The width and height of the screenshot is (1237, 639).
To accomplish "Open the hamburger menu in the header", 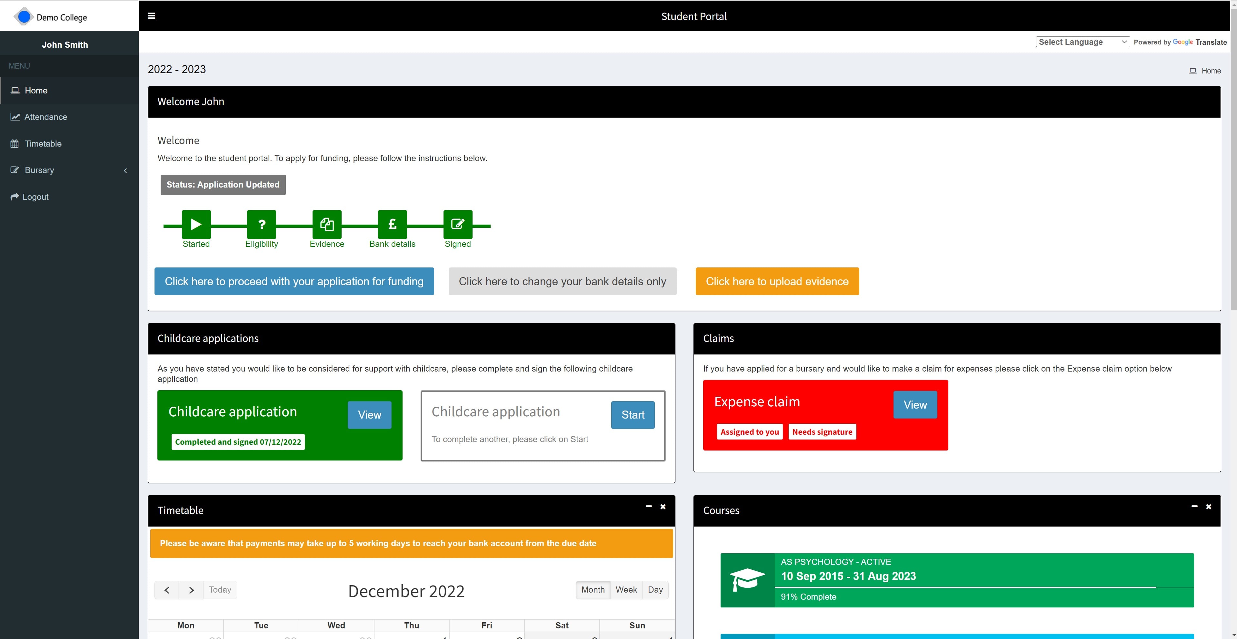I will pos(151,16).
